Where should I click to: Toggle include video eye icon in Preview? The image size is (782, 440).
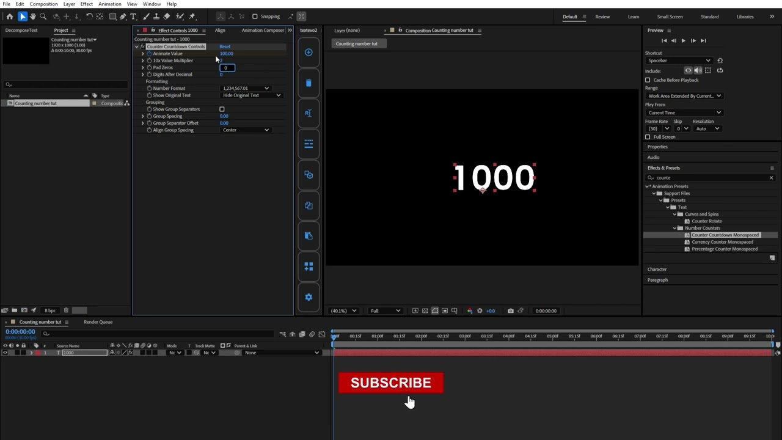[689, 70]
